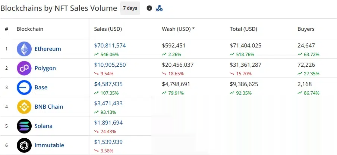Click the Polygon logo icon
The height and width of the screenshot is (155, 337).
click(24, 68)
